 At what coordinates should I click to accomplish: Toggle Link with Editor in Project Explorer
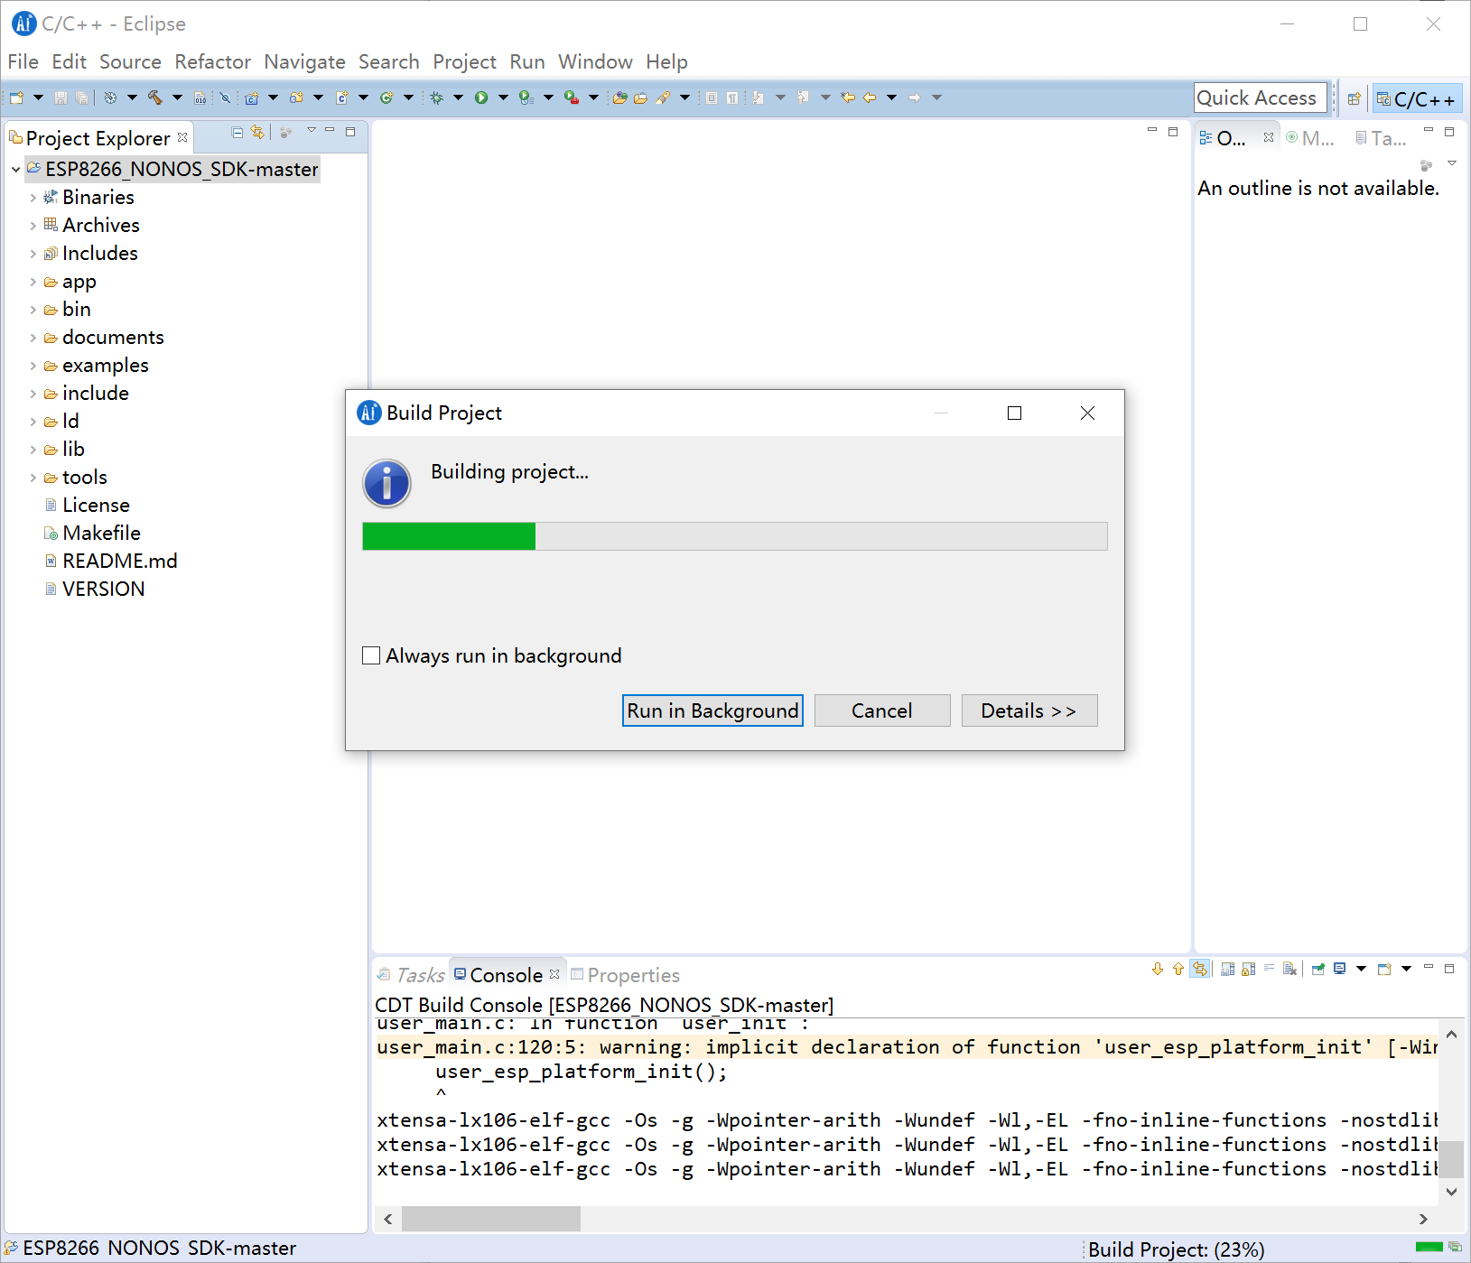coord(258,132)
